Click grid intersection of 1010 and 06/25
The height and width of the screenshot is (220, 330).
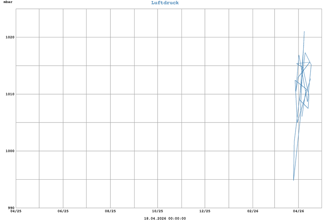(63, 94)
